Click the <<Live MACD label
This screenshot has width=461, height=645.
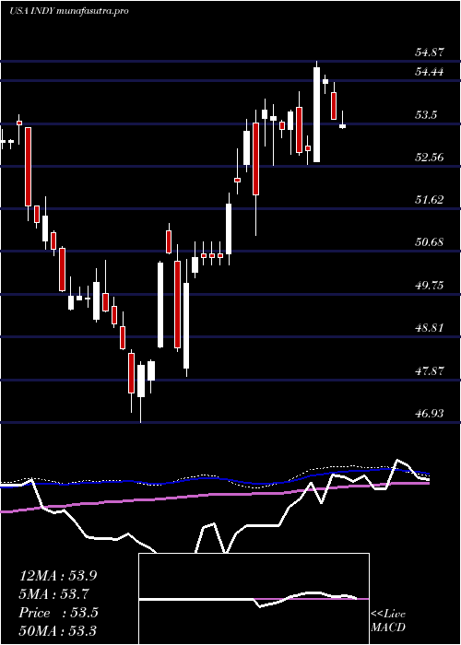point(388,620)
